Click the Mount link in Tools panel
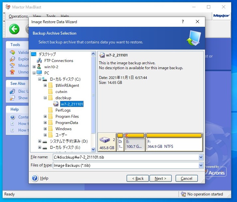 (x=23, y=65)
